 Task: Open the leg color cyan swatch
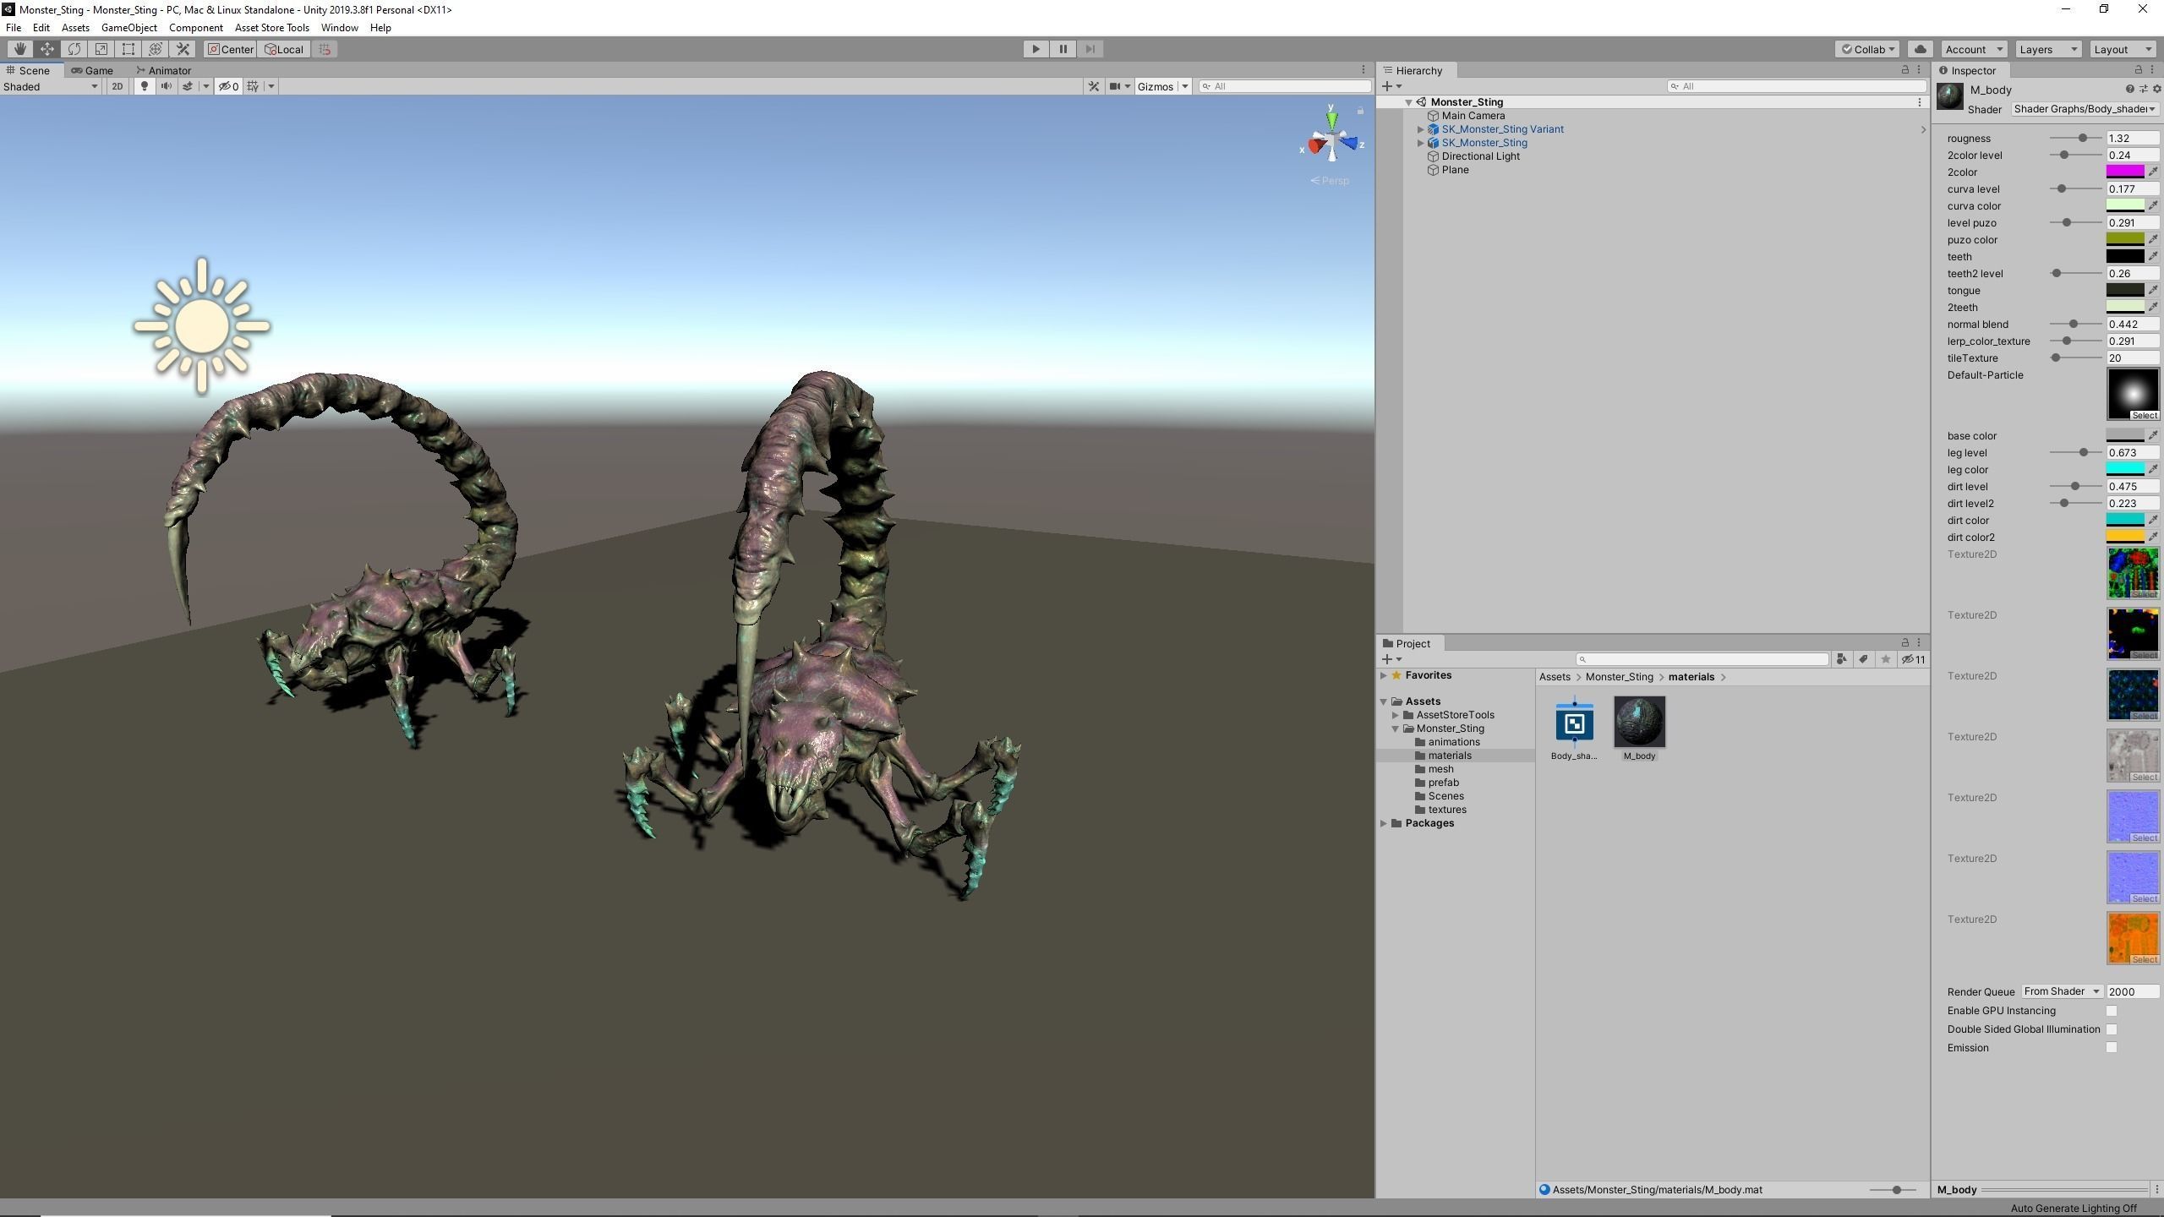click(2125, 469)
